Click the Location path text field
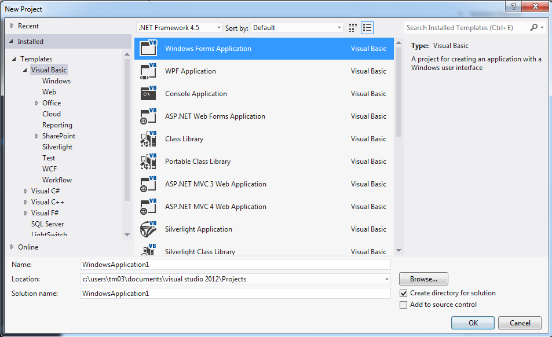 232,279
